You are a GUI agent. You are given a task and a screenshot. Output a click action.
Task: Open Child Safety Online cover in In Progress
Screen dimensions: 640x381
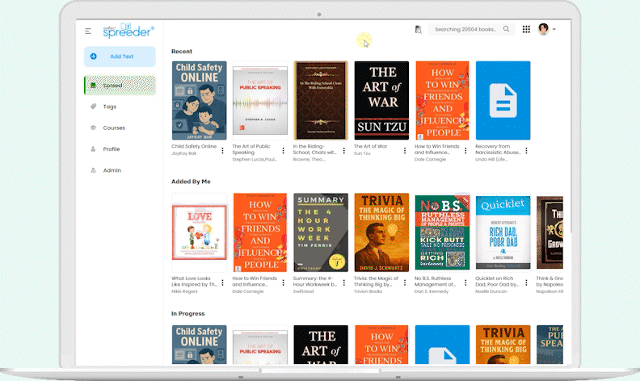pos(199,345)
